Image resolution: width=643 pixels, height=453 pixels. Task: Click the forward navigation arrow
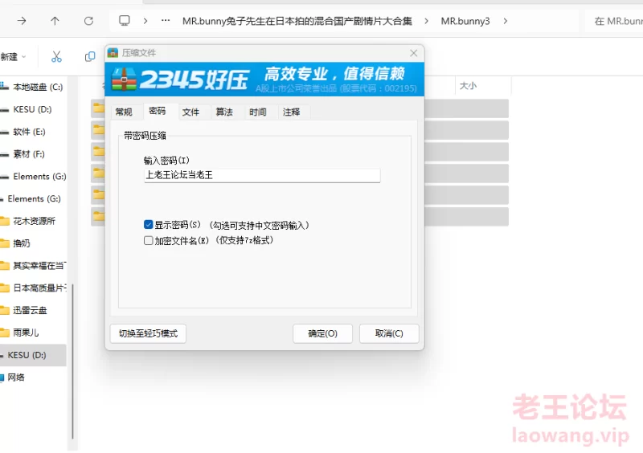click(22, 21)
